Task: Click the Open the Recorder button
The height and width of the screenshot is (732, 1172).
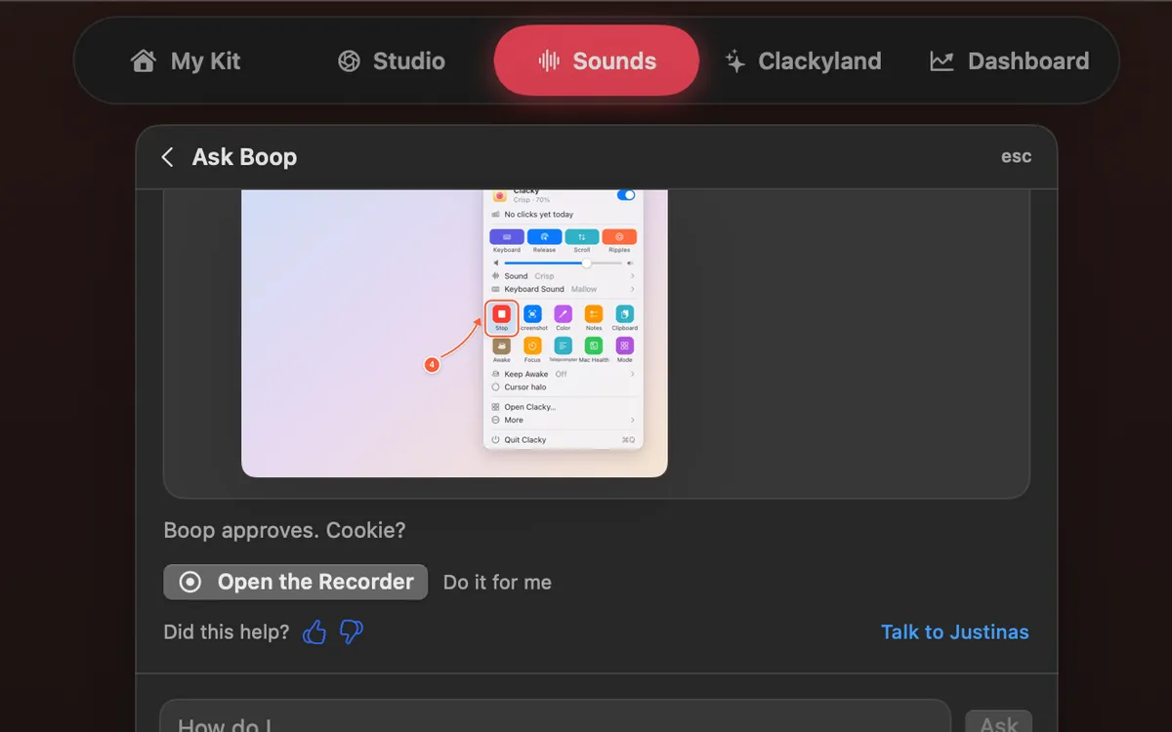Action: [296, 582]
